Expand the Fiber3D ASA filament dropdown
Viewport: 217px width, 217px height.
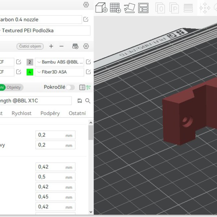pos(59,72)
